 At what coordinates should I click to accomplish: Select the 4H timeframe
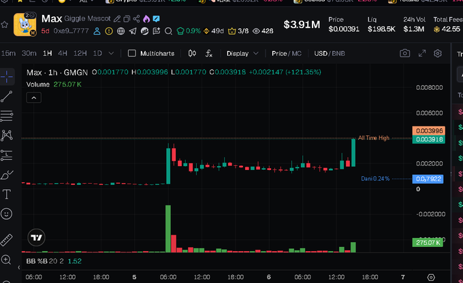[63, 54]
